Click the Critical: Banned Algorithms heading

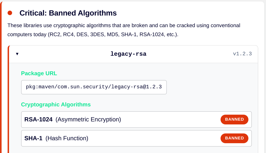pos(68,13)
